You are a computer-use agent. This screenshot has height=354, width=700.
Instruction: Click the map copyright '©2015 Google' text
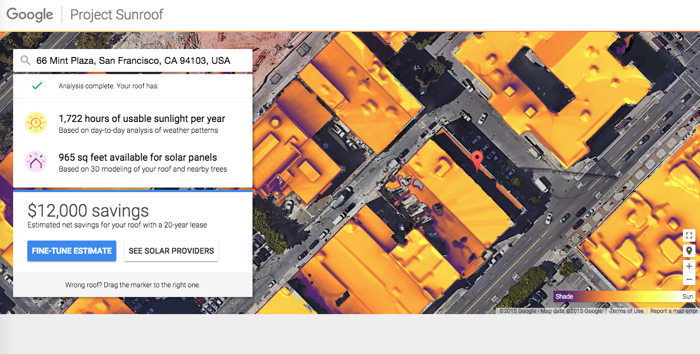tap(551, 311)
